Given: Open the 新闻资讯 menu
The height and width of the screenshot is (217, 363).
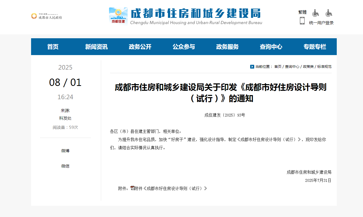Looking at the screenshot, I should tap(96, 47).
